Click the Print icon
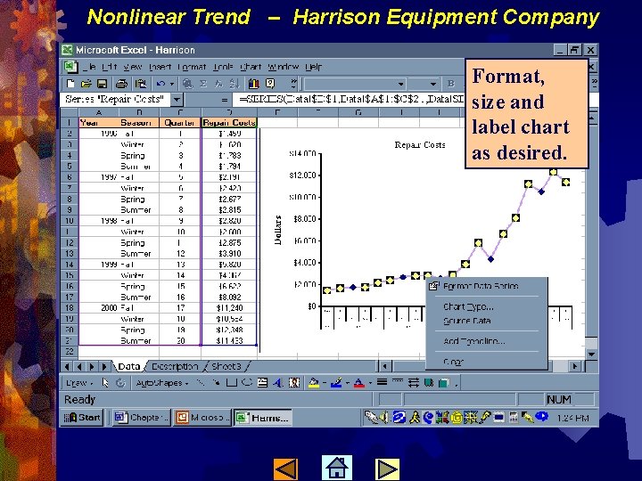Image resolution: width=642 pixels, height=481 pixels. [121, 84]
